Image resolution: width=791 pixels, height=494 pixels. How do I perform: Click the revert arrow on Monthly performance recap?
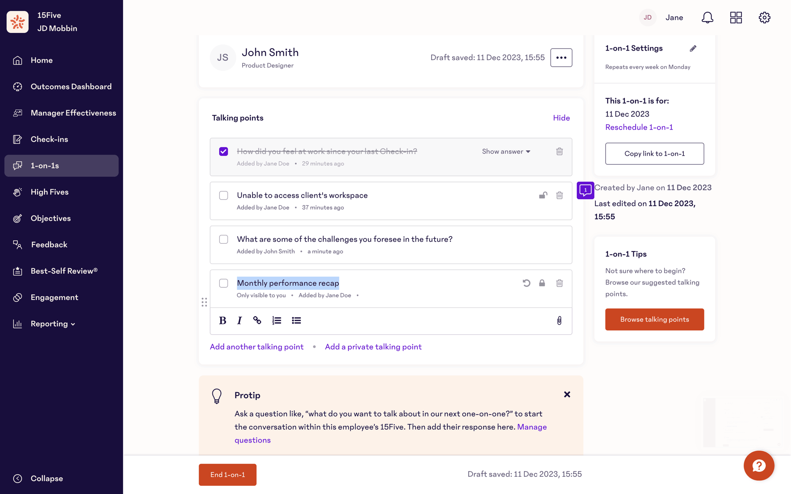(526, 283)
